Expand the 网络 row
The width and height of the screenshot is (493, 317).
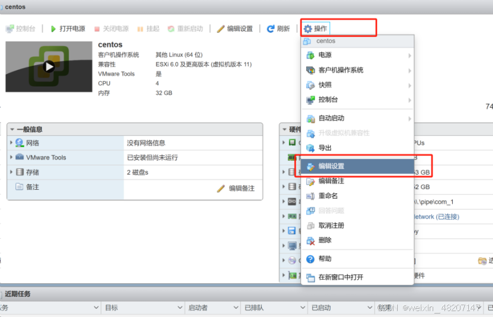(11, 142)
